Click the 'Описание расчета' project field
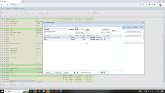This screenshot has height=93, width=165. [59, 33]
